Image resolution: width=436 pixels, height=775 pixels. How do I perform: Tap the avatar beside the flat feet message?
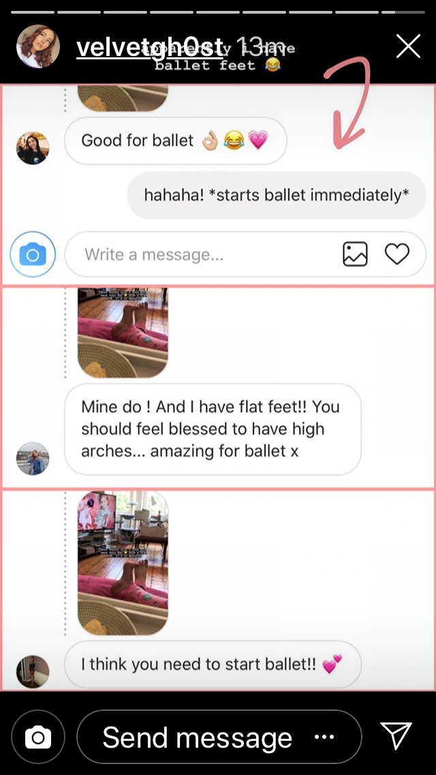click(33, 458)
